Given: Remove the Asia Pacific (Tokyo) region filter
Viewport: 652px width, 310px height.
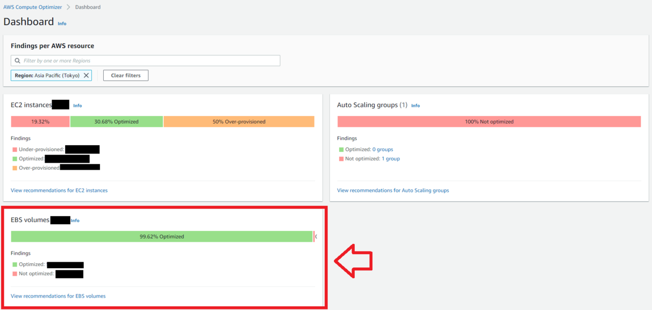Looking at the screenshot, I should click(86, 75).
